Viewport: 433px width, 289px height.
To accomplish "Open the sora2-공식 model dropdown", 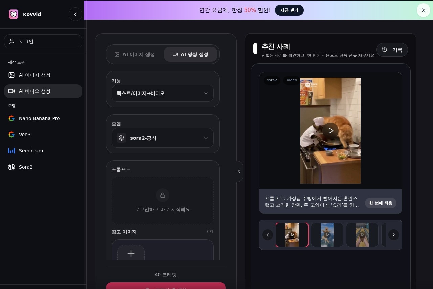I will click(162, 138).
